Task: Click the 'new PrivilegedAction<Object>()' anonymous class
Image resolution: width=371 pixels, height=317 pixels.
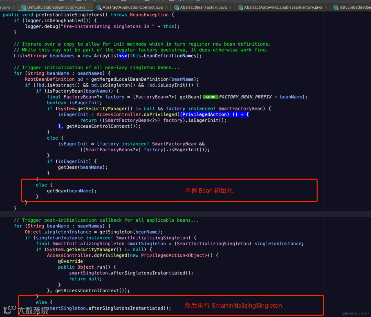Action: click(x=171, y=255)
